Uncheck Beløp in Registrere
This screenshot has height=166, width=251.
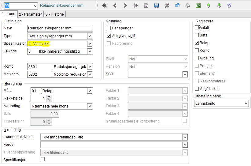(x=197, y=43)
